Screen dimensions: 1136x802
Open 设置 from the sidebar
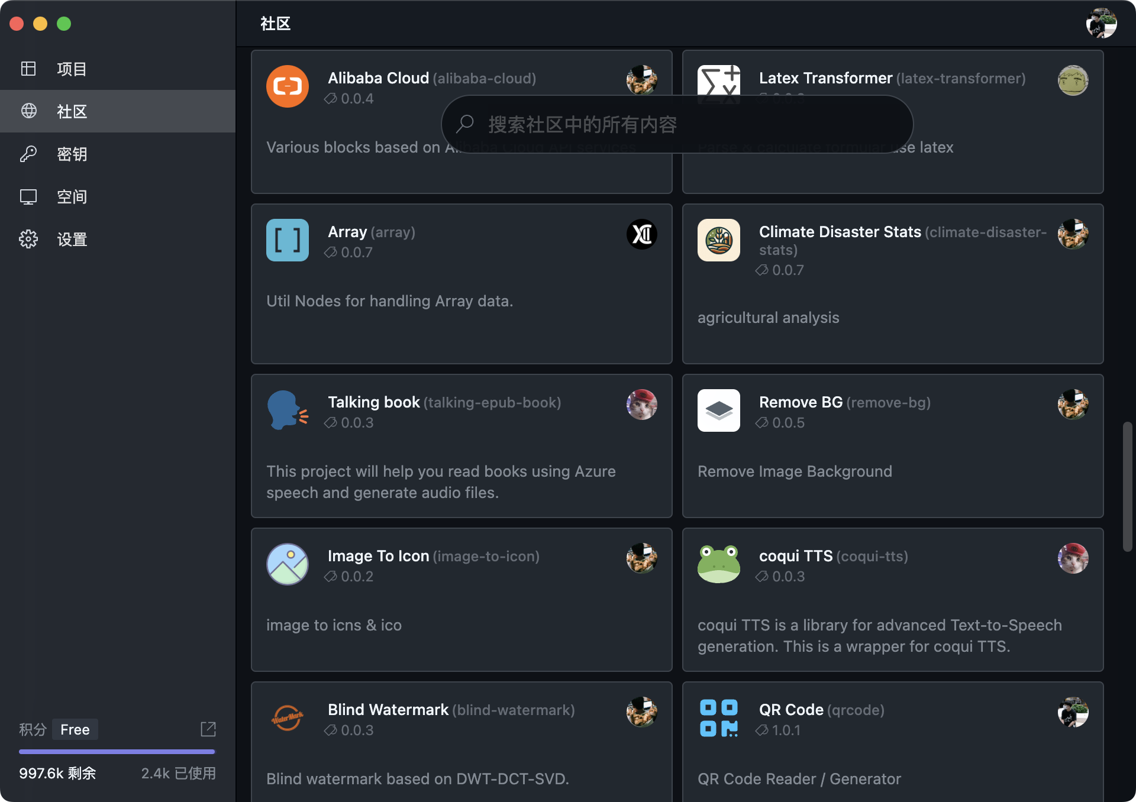click(x=71, y=240)
